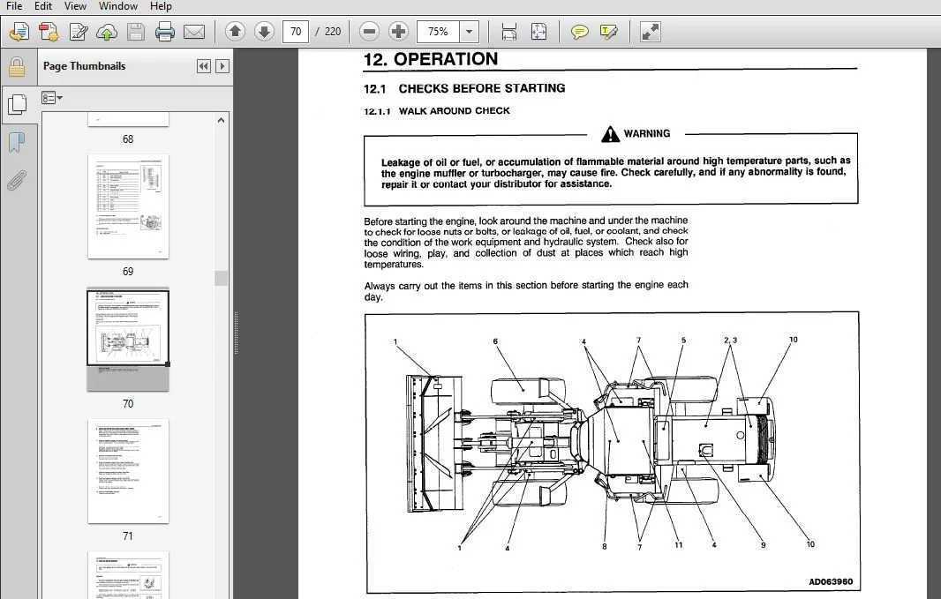Click the Highlight Text tool icon

coord(608,32)
